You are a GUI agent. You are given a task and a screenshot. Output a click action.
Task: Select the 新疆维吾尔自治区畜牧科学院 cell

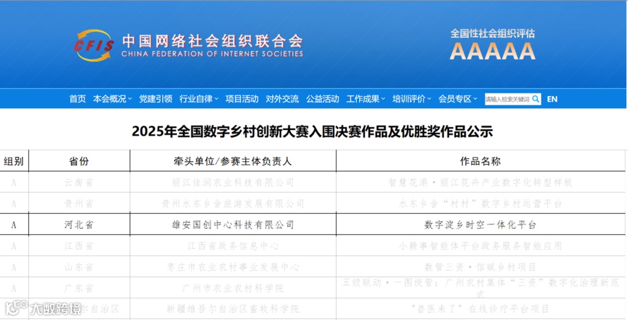(233, 309)
